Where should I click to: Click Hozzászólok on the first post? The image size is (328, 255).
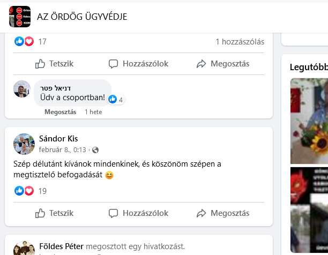(138, 64)
